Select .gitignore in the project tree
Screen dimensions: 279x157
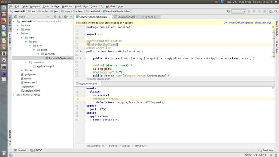[x=28, y=74]
